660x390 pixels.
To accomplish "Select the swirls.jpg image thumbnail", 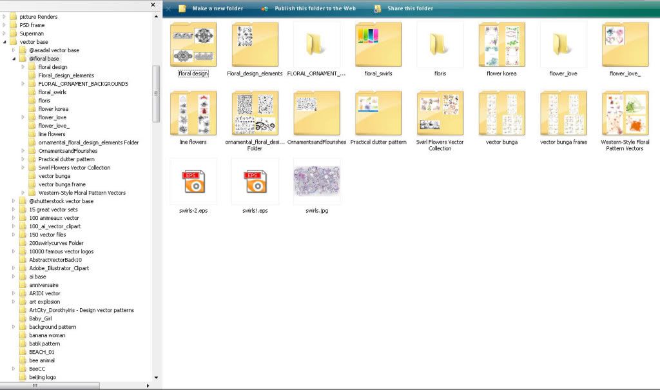I will tap(316, 181).
